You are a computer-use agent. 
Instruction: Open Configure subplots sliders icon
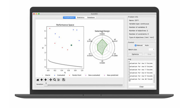coord(59,80)
